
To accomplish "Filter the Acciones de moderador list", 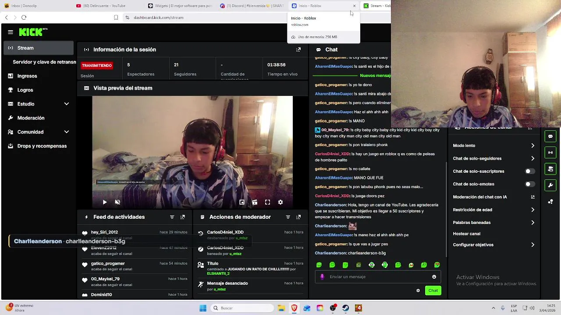I will click(x=288, y=217).
